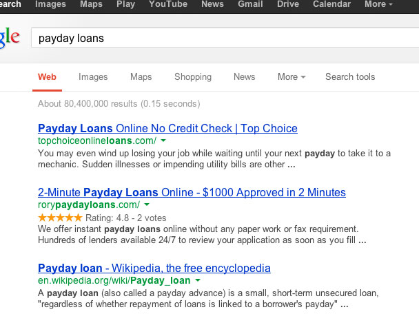Open Images in the top black bar
Screen dimensions: 419x325
coord(50,4)
